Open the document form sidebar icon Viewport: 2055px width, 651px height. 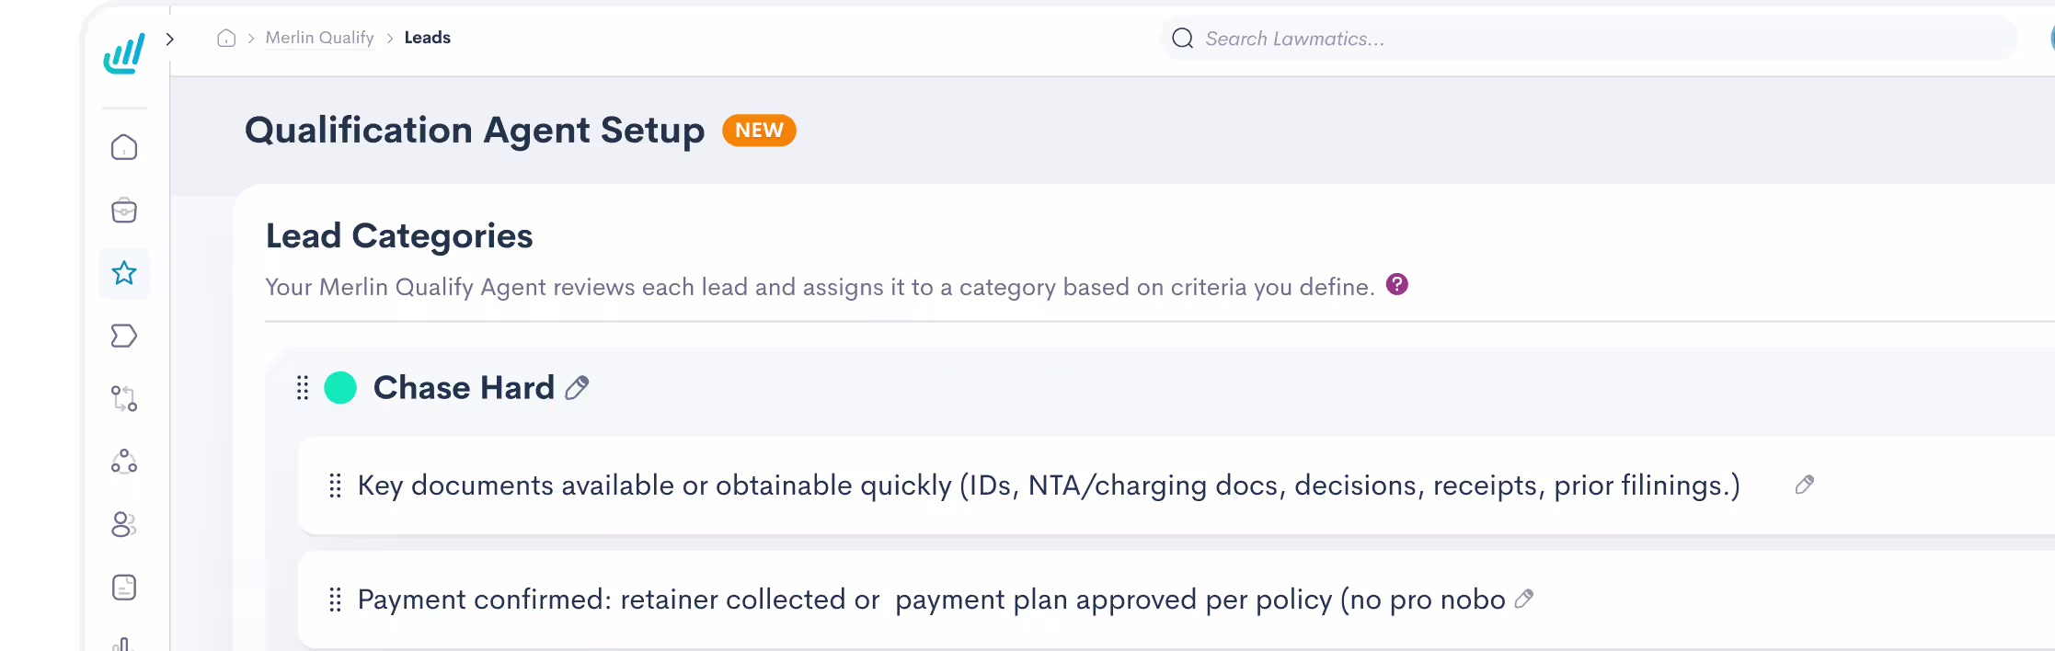coord(124,587)
